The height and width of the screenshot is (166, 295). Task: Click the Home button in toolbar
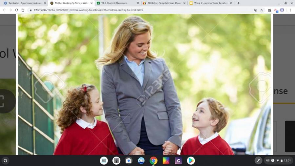click(x=23, y=10)
